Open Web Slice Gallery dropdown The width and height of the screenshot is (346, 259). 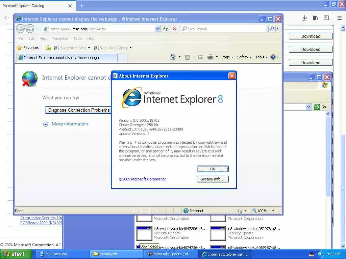tap(113, 48)
